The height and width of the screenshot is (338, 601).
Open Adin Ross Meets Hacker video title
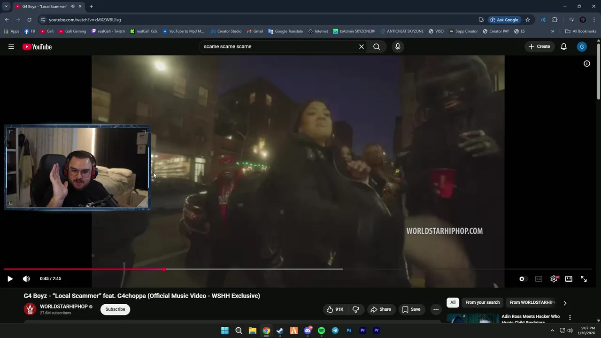(531, 319)
